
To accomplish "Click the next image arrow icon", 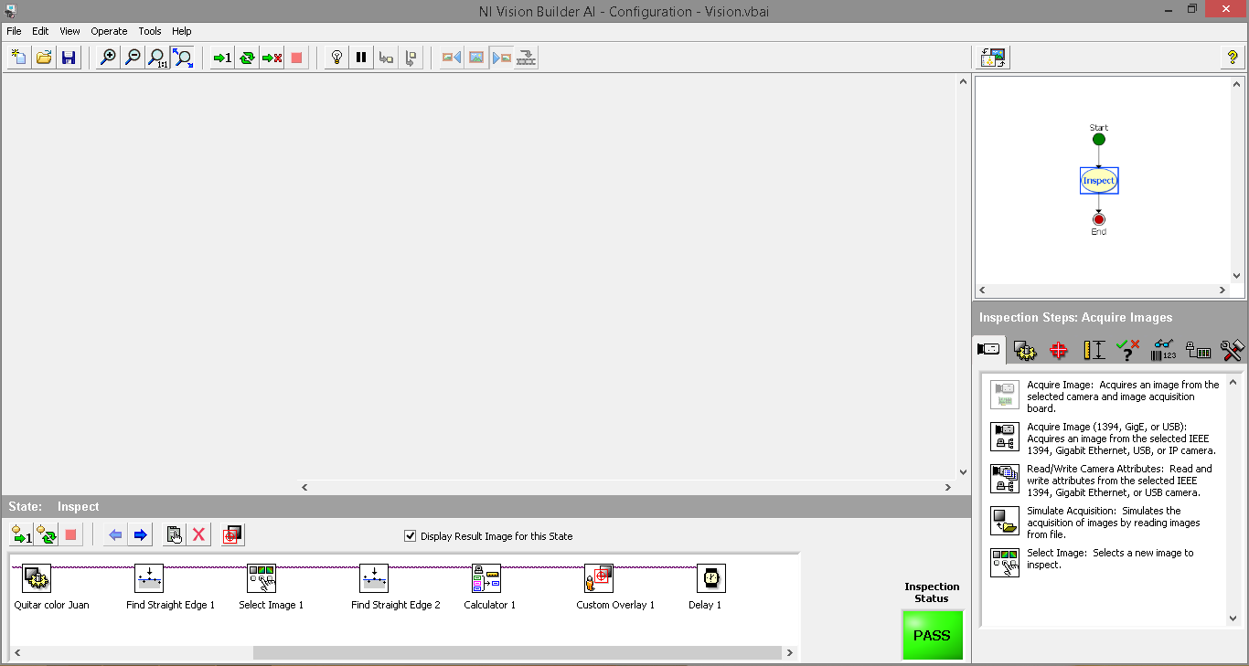I will pos(501,58).
